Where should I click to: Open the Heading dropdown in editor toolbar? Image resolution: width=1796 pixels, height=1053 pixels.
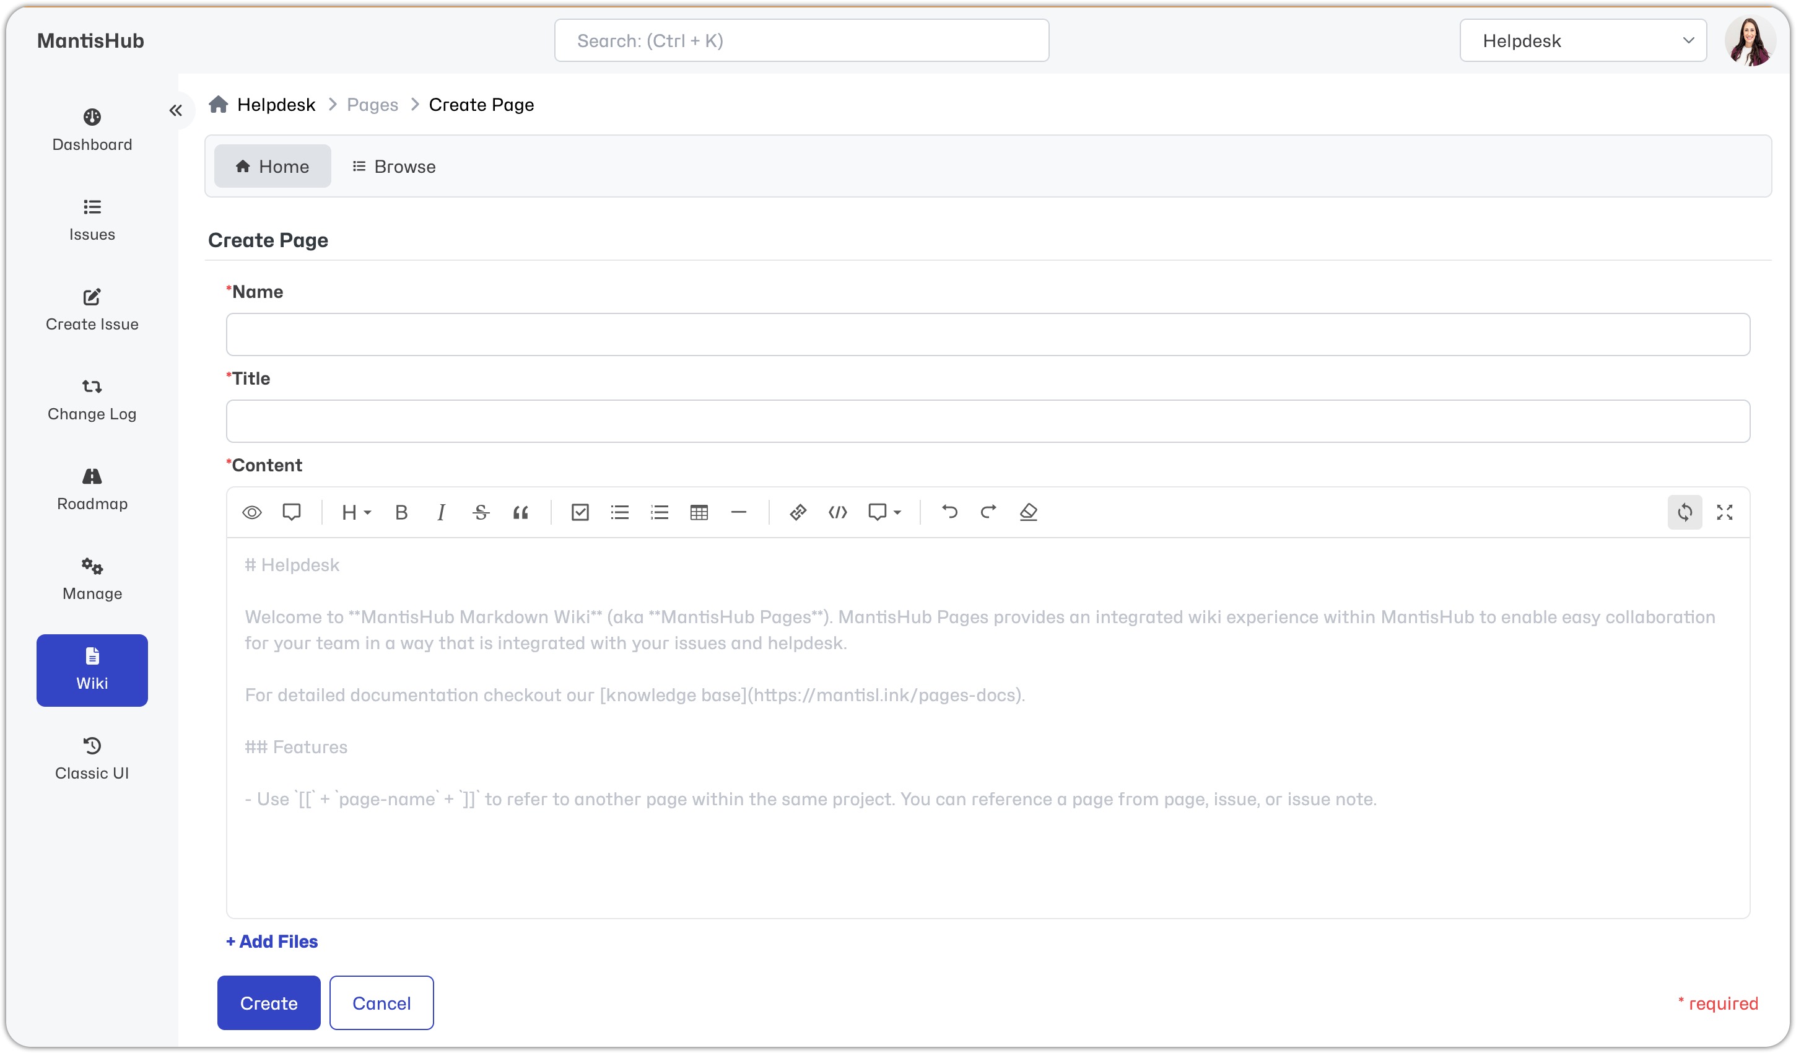coord(356,513)
